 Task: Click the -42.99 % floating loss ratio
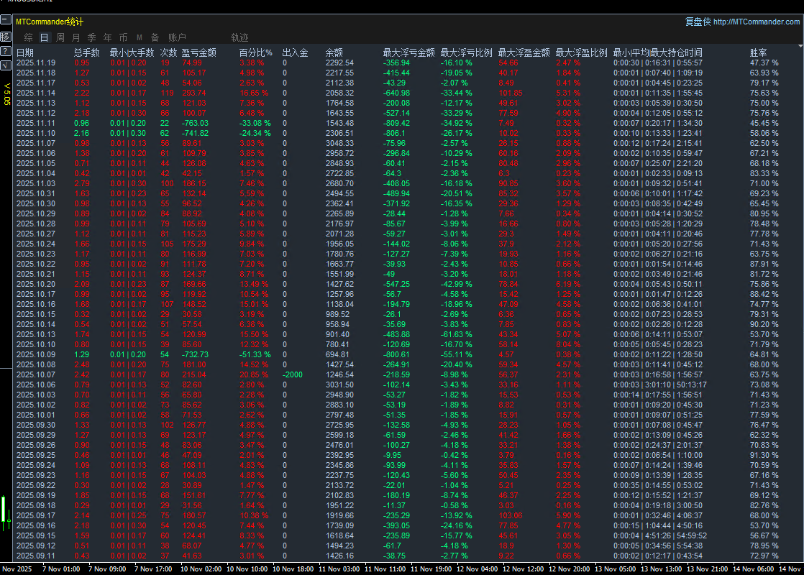(457, 284)
